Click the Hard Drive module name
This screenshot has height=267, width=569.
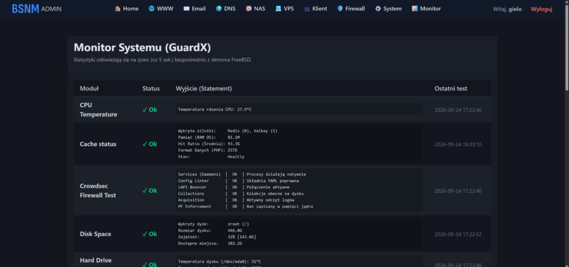coord(96,260)
